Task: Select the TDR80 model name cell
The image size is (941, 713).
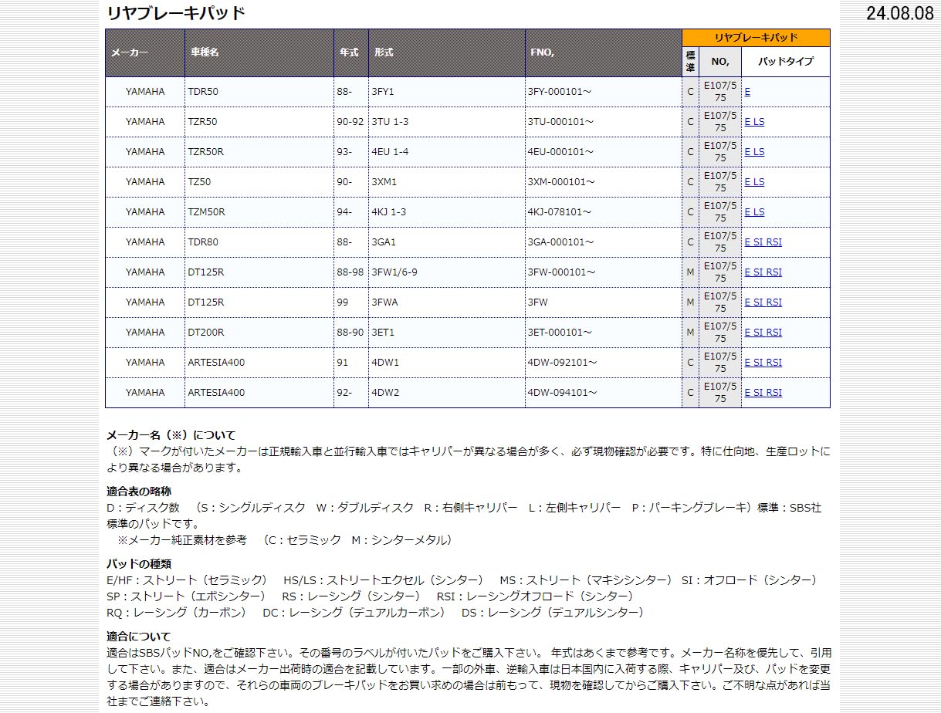Action: coord(259,242)
